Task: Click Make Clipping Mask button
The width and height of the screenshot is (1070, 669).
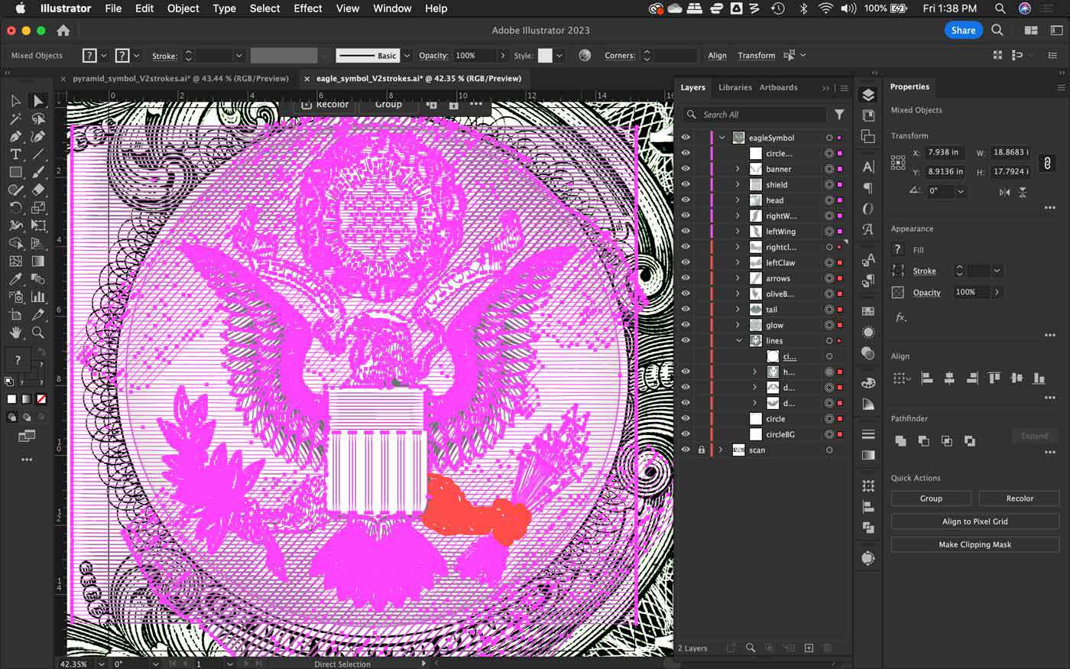Action: 974,544
